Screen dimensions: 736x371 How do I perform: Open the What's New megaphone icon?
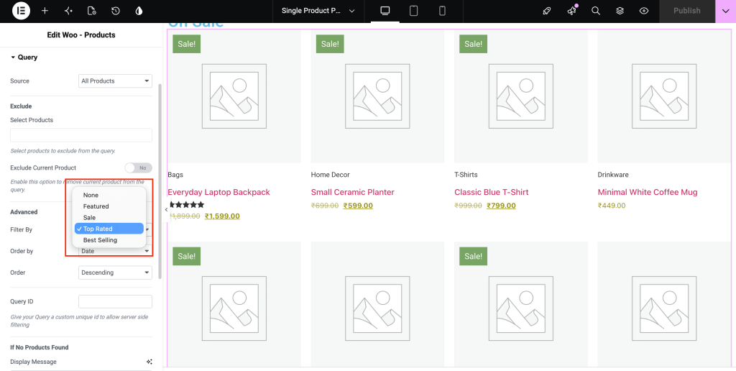571,11
